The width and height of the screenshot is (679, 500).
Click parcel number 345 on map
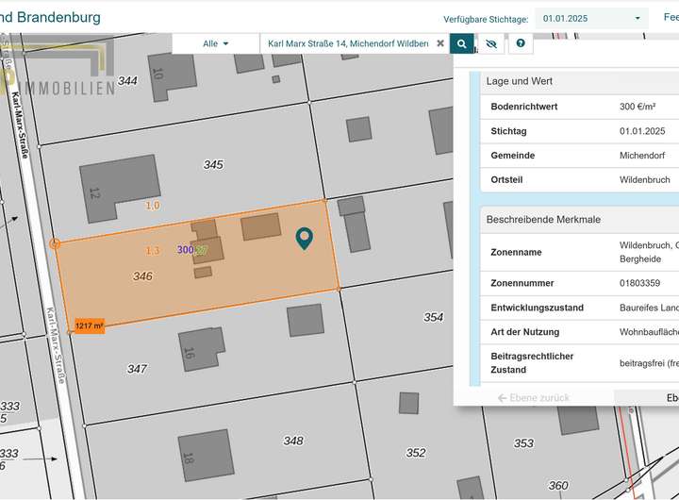click(213, 164)
